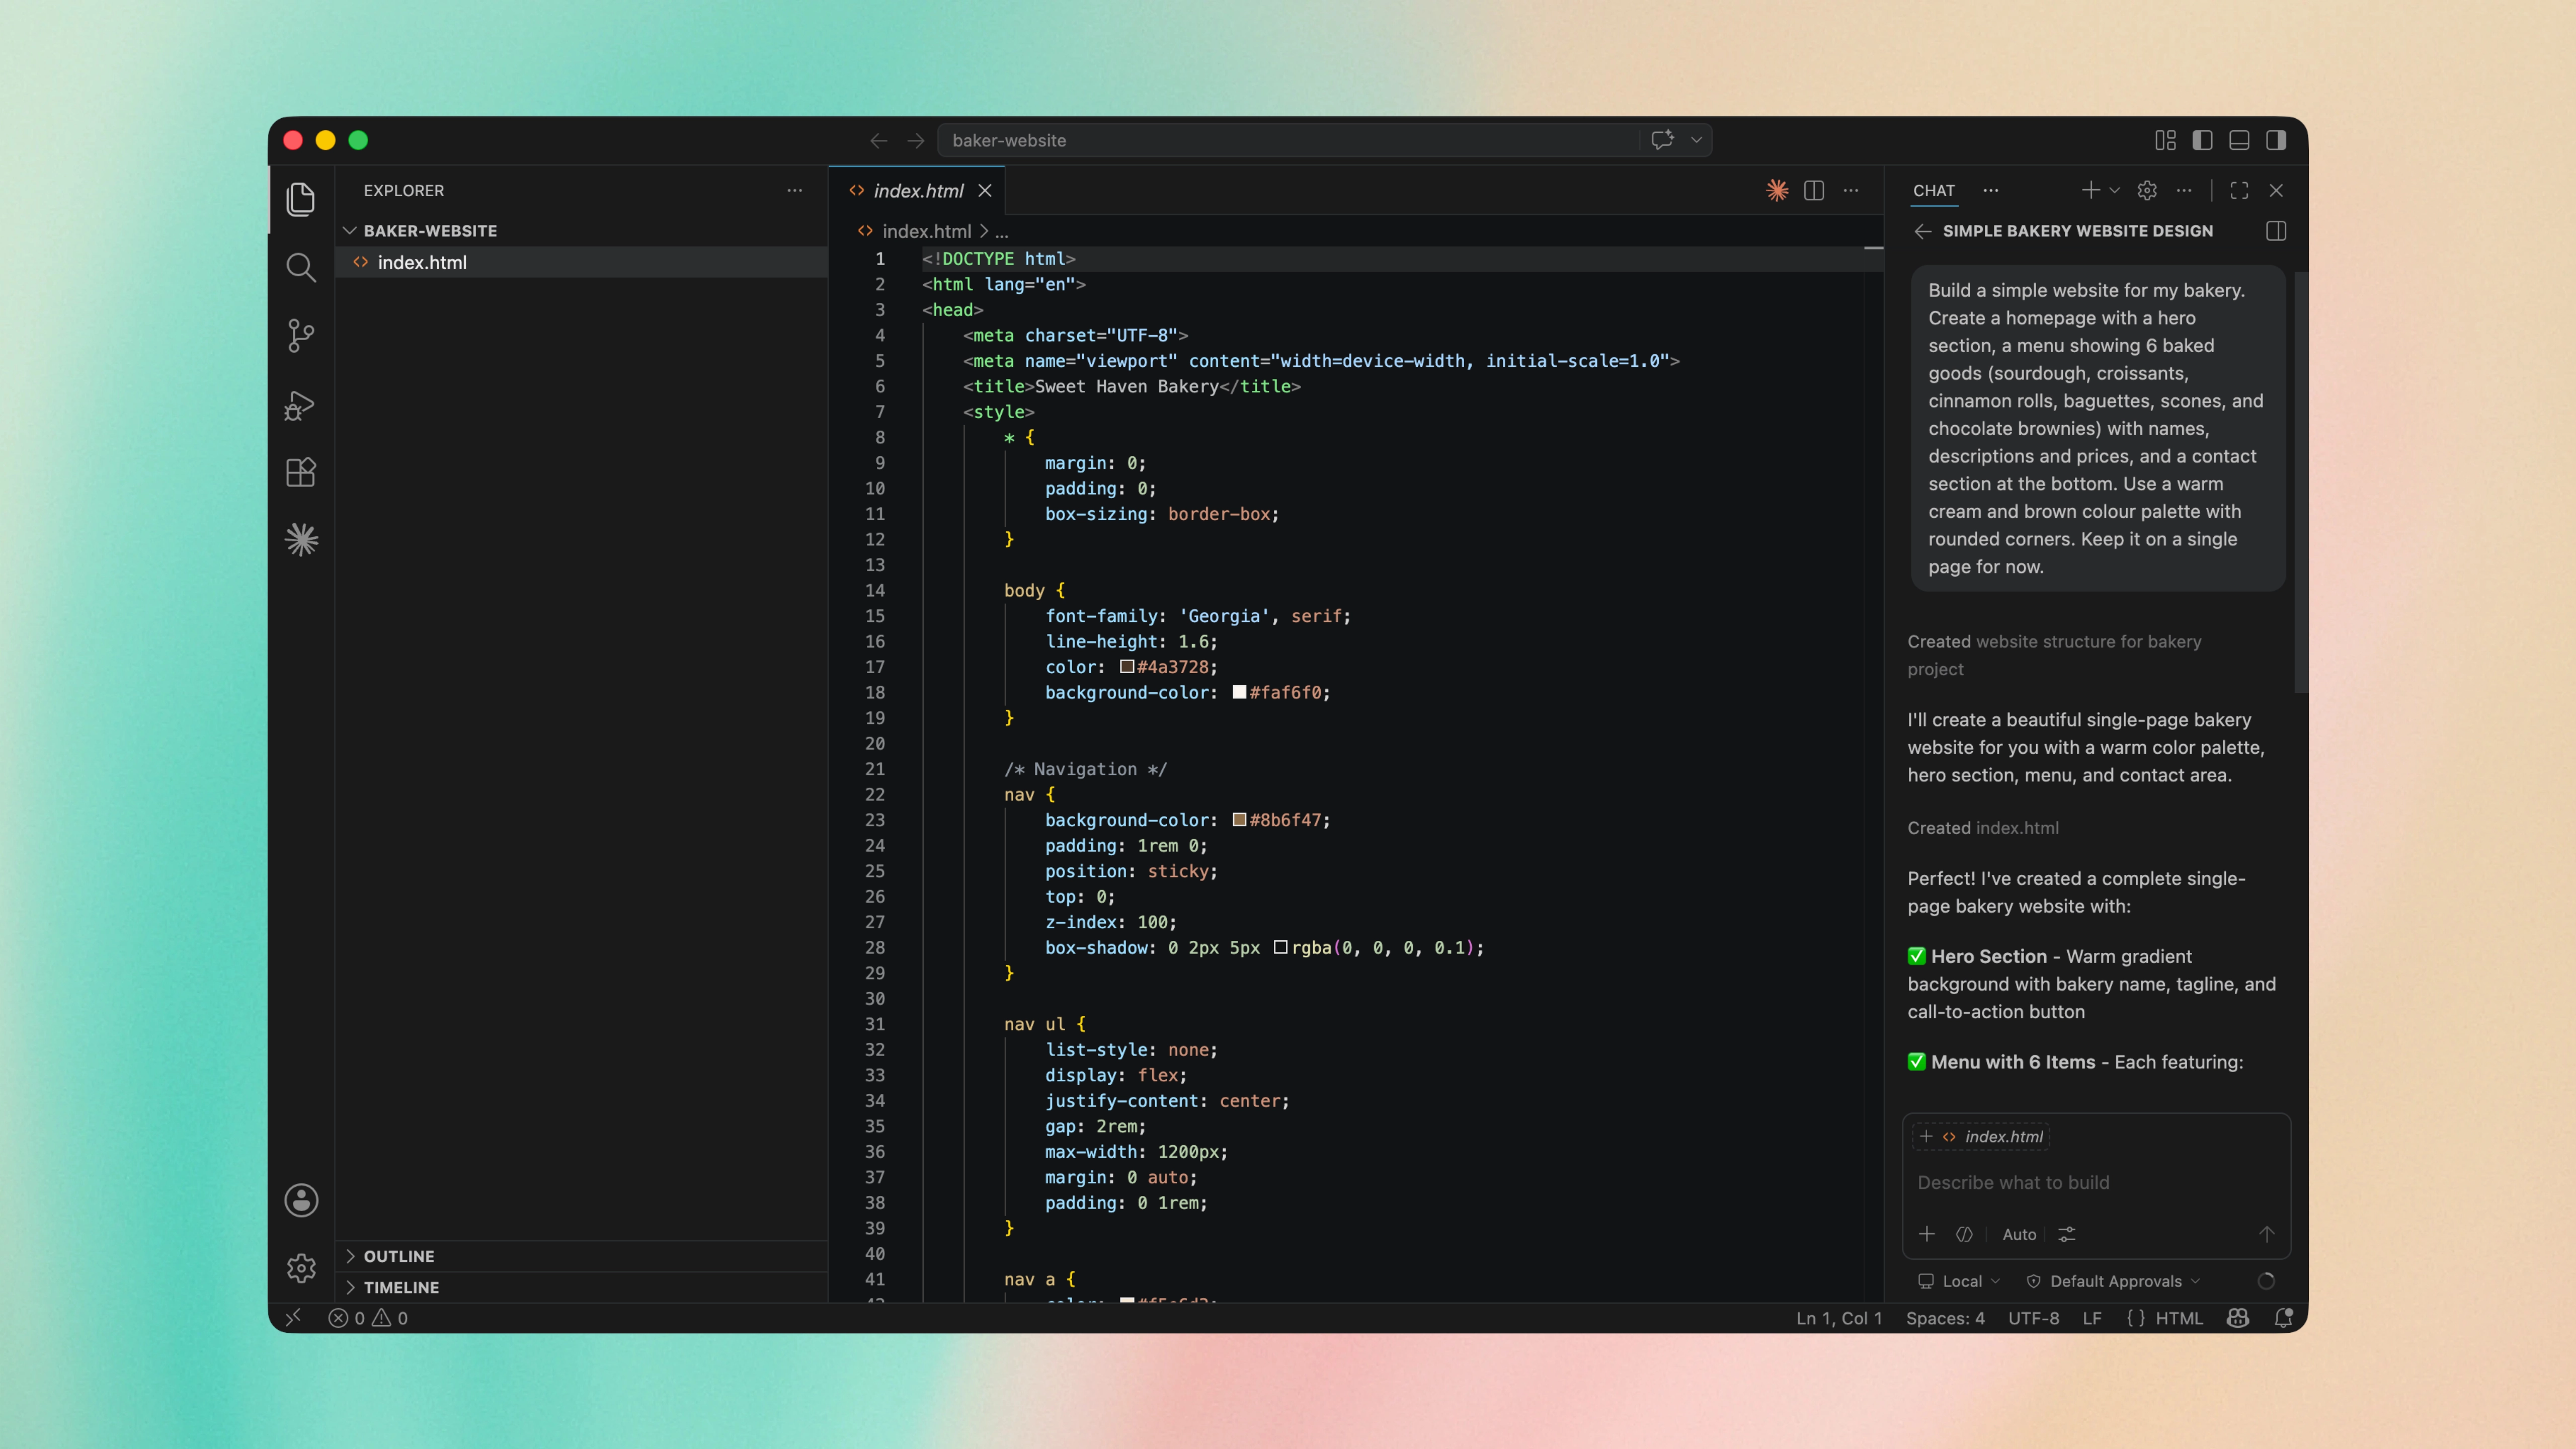2576x1449 pixels.
Task: Change indentation via Spaces: 4
Action: tap(1944, 1318)
